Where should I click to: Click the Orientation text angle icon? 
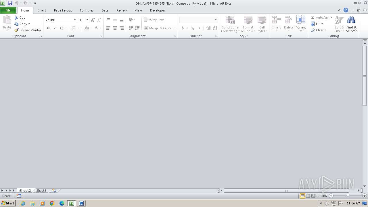131,20
